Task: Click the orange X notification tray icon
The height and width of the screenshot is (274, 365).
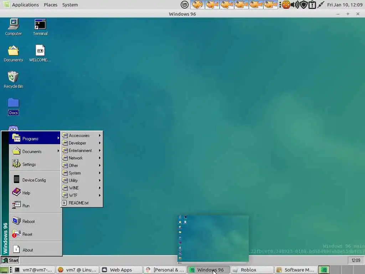Action: coord(286,5)
